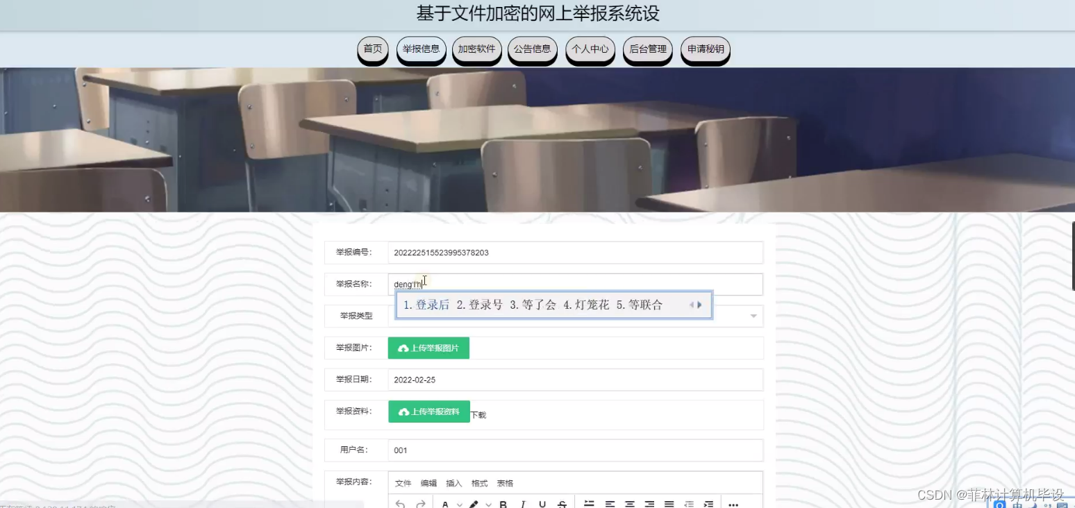Click the undo icon in the editor toolbar
Screen dimensions: 1075x508
399,503
